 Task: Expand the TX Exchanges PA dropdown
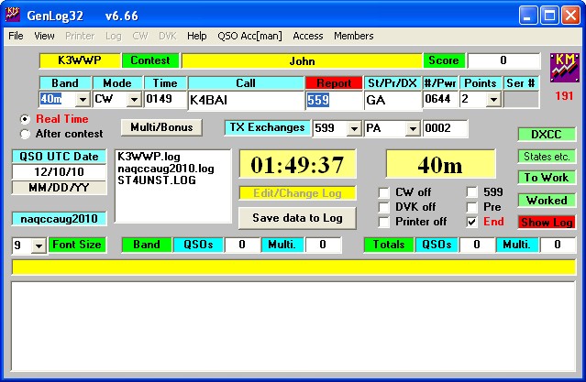412,129
